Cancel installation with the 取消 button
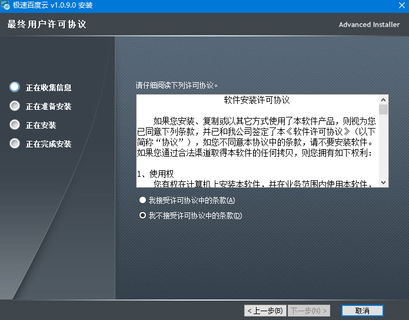This screenshot has height=320, width=409. 363,311
